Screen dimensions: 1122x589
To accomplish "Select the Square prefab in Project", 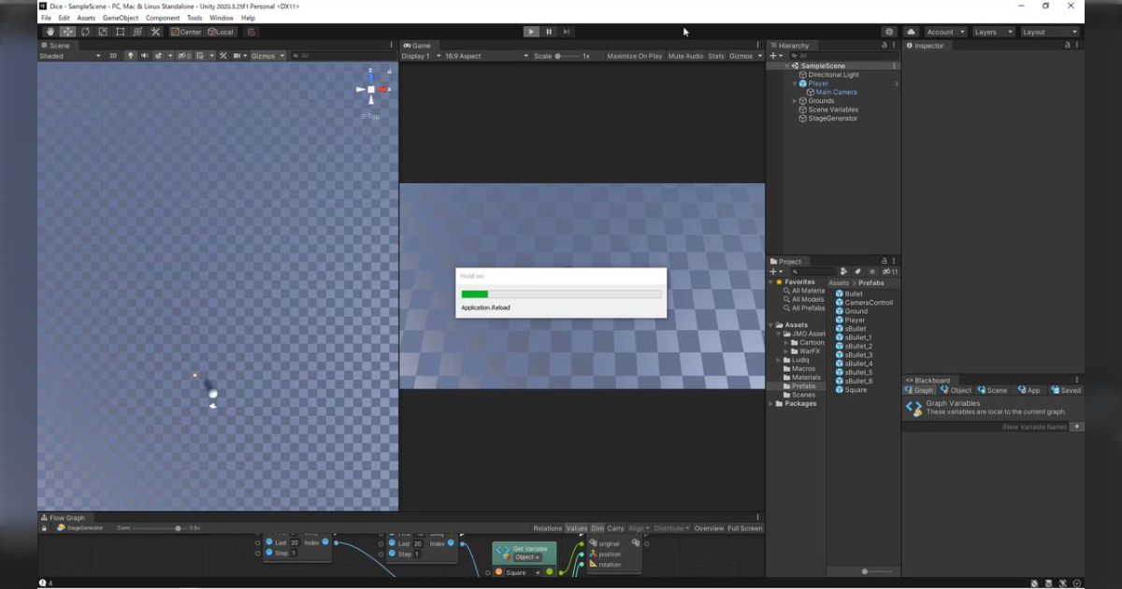I will click(856, 390).
